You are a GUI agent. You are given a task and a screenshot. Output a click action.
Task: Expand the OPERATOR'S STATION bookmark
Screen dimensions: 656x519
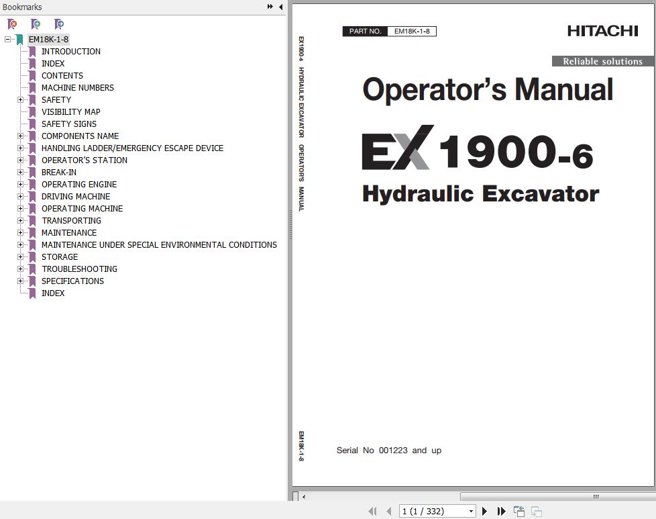click(20, 160)
